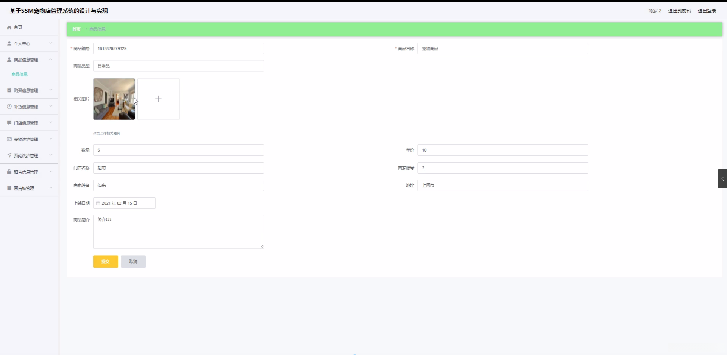Collapse the 商品信息管理 menu chevron
The width and height of the screenshot is (727, 355).
point(51,60)
